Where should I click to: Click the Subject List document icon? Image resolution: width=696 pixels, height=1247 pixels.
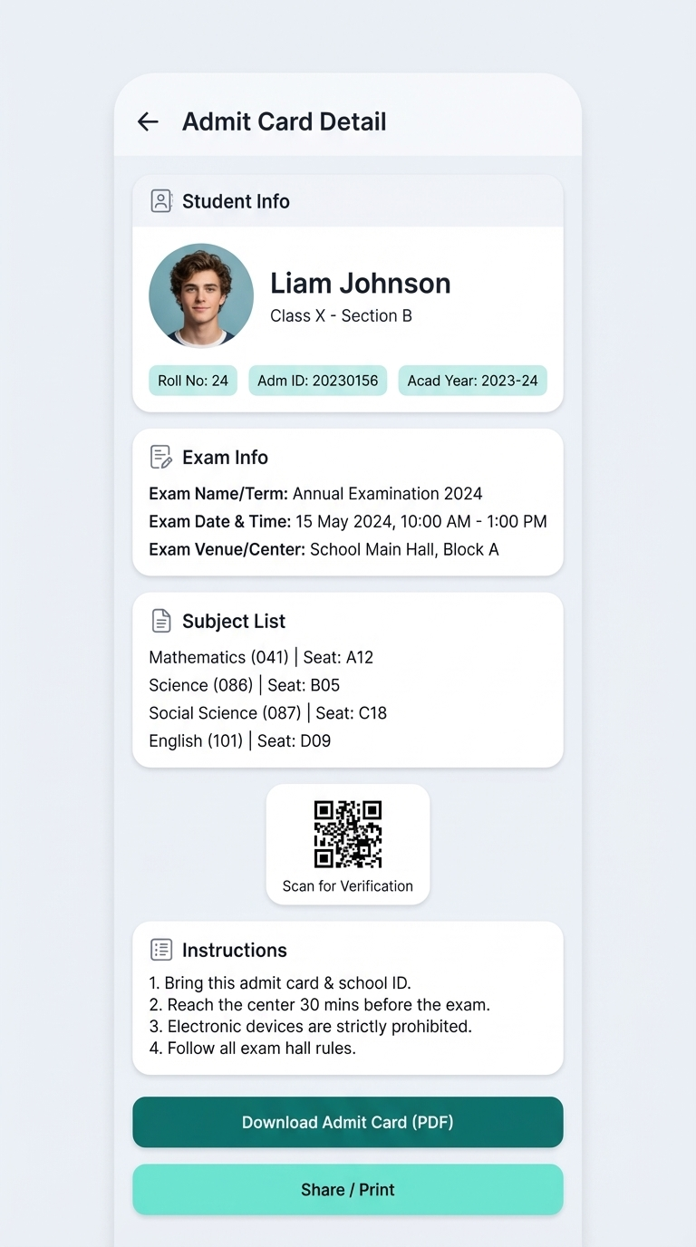pyautogui.click(x=161, y=621)
